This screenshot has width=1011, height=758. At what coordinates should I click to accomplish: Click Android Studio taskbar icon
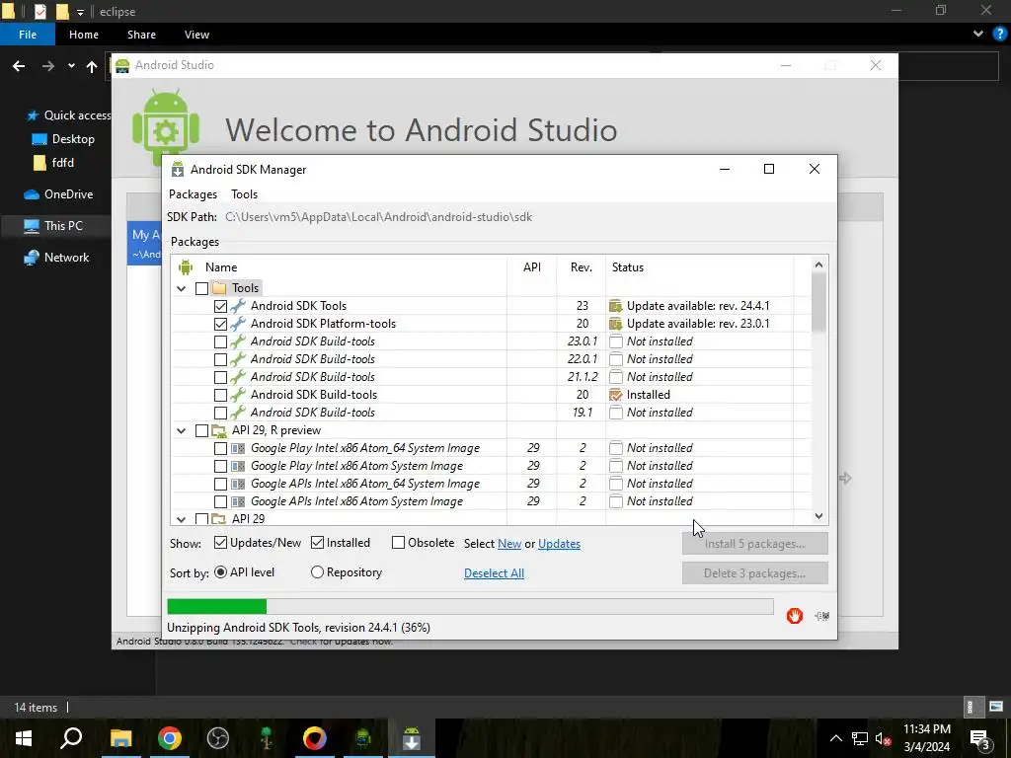363,738
